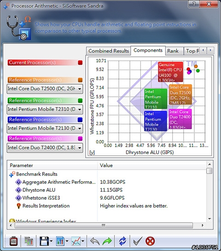This screenshot has height=251, width=221.
Task: Click the diamond icon beside Whetstone iSSE3
Action: (x=18, y=198)
